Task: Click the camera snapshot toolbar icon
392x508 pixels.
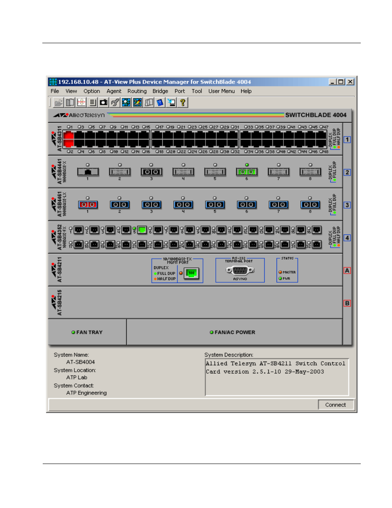Action: coord(104,102)
